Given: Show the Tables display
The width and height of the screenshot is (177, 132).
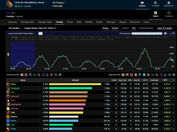Looking at the screenshot, I should [x=156, y=14].
